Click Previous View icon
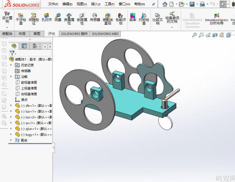The height and width of the screenshot is (182, 235). (x=208, y=35)
